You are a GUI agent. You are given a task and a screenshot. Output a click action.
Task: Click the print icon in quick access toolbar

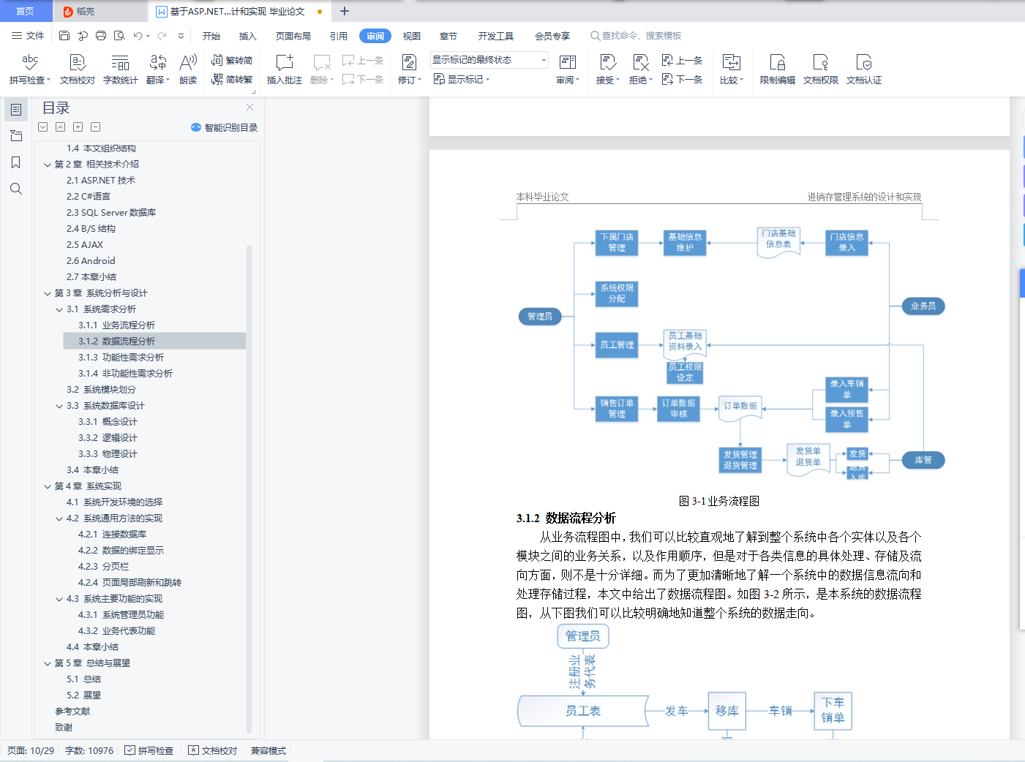point(101,36)
